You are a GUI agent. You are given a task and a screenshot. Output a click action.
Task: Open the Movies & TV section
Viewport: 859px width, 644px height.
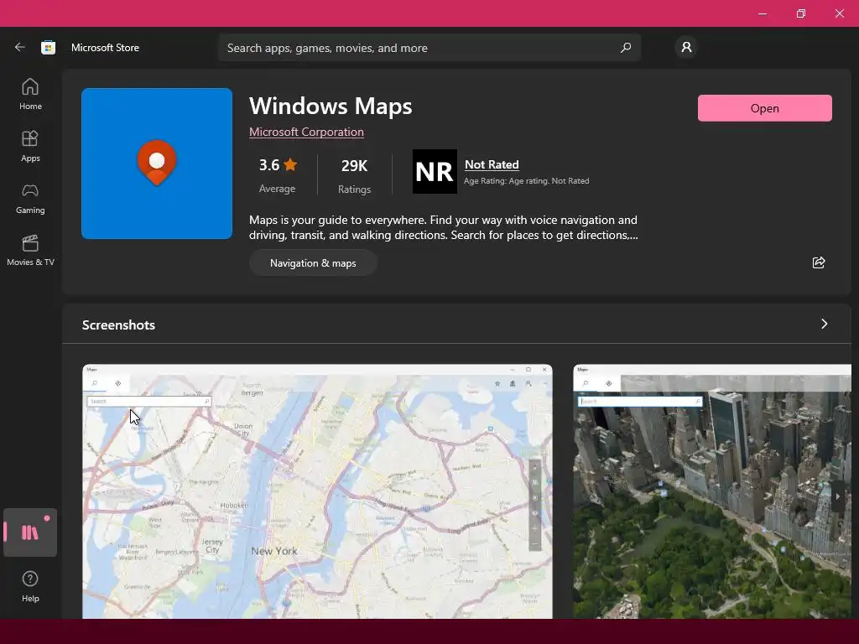pyautogui.click(x=30, y=250)
